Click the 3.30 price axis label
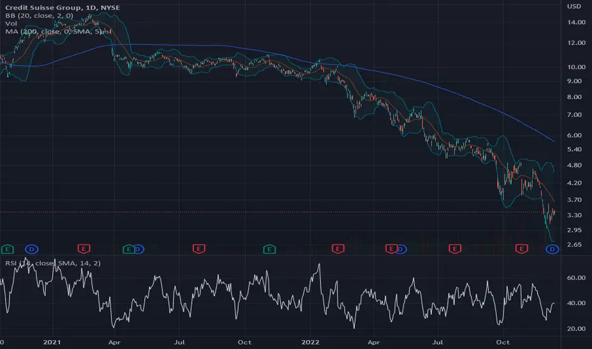Screen dimensions: 592x349 574,215
